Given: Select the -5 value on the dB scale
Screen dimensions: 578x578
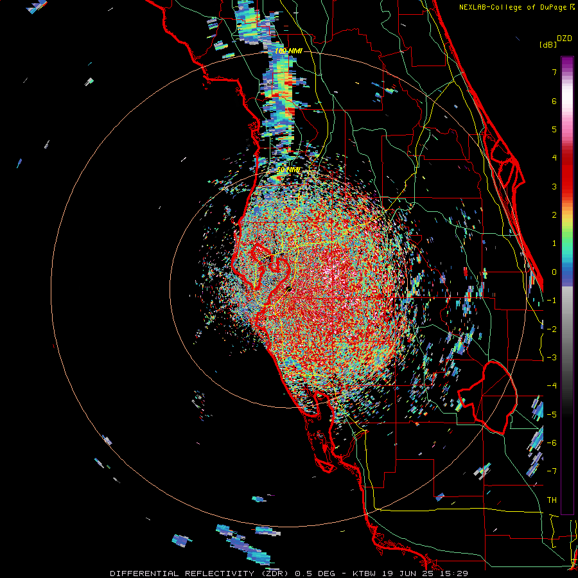Looking at the screenshot, I should click(x=552, y=415).
